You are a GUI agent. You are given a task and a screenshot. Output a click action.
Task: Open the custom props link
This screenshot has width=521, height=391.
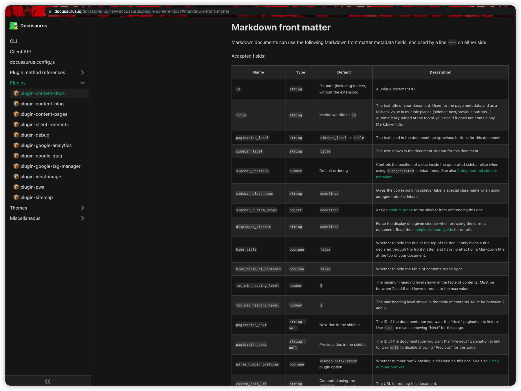400,210
